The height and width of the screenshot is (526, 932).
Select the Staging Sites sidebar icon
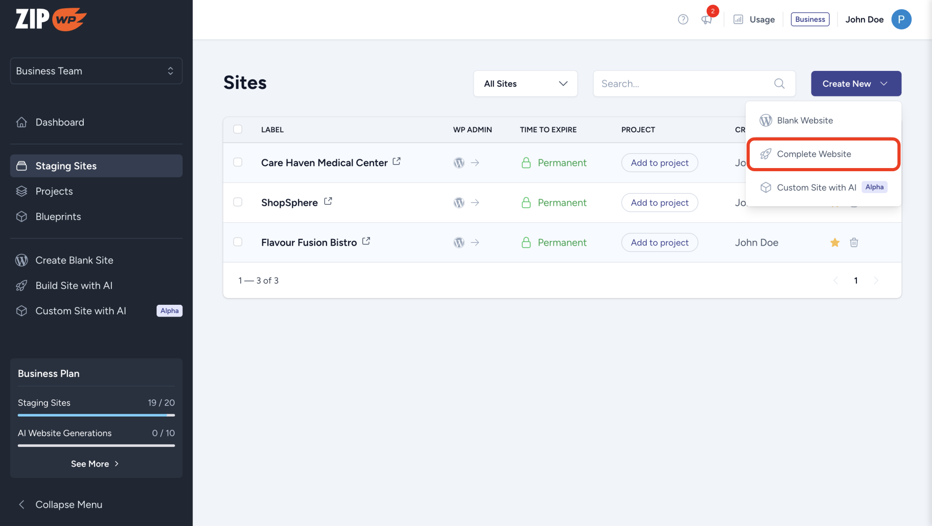click(x=21, y=166)
